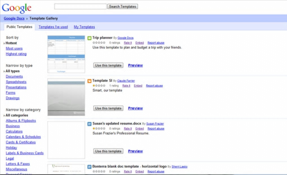Select the Public Templates tab

point(19,27)
